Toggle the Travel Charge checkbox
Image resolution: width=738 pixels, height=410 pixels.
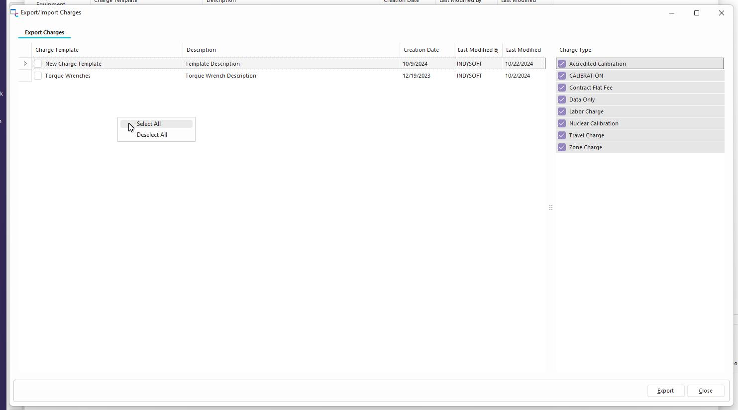562,135
